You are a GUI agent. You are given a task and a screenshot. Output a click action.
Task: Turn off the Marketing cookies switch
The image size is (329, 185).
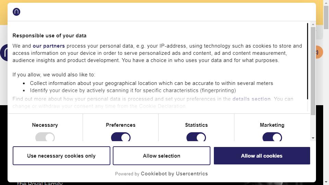272,137
